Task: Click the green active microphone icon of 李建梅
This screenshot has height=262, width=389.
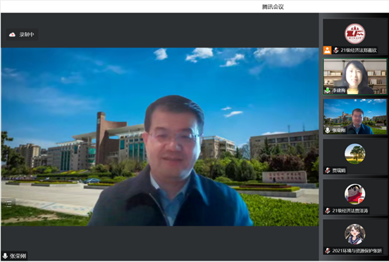Action: click(328, 91)
